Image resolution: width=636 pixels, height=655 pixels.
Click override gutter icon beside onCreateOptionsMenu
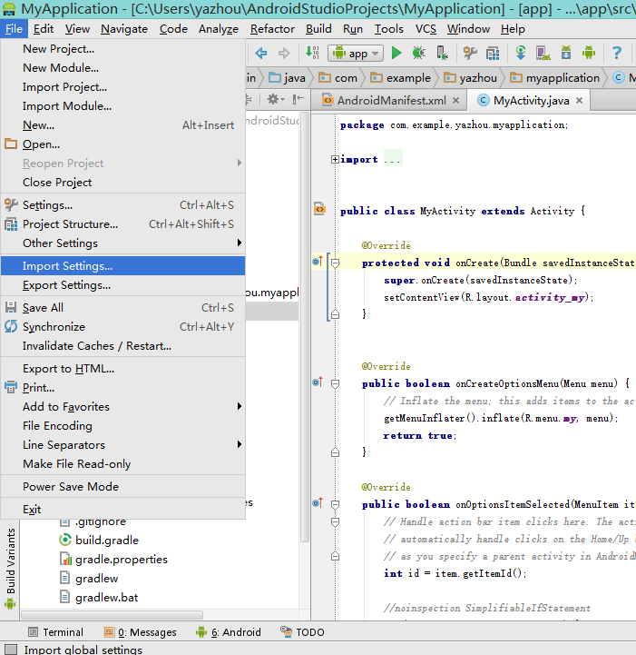pos(318,382)
